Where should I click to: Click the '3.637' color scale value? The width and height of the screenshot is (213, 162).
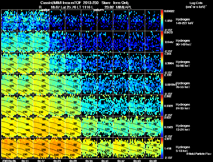tap(168, 118)
